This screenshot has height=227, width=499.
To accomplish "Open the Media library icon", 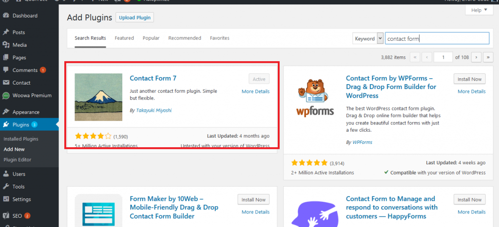I will tap(6, 45).
